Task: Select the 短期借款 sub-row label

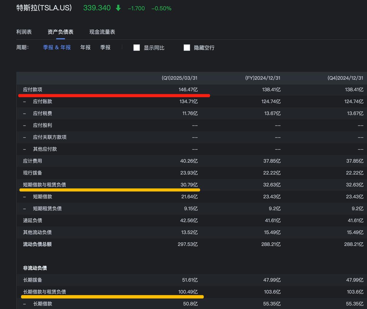Action: (x=43, y=197)
